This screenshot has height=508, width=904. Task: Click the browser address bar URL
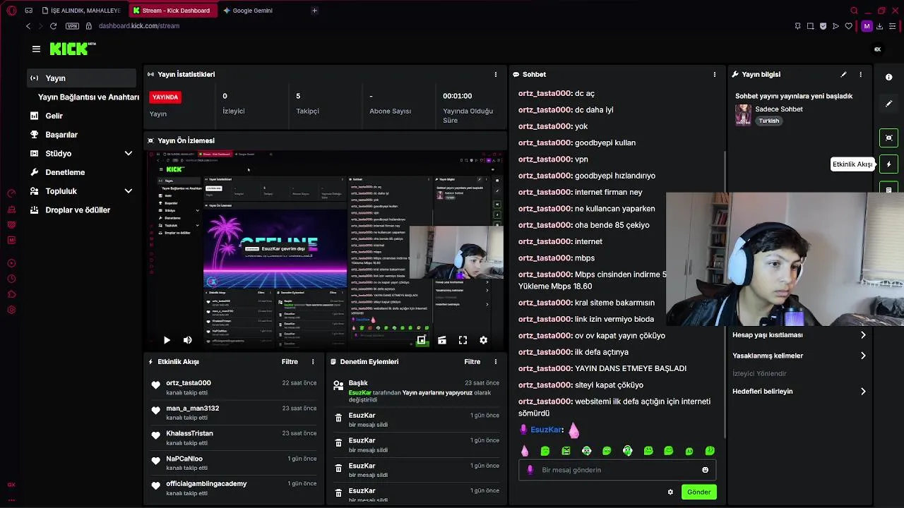coord(139,26)
